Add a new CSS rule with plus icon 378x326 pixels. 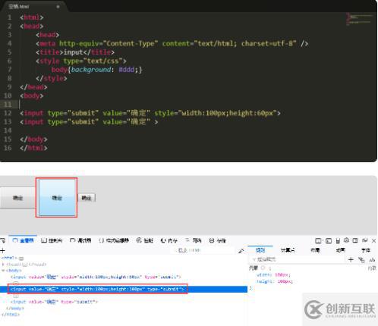pos(351,259)
